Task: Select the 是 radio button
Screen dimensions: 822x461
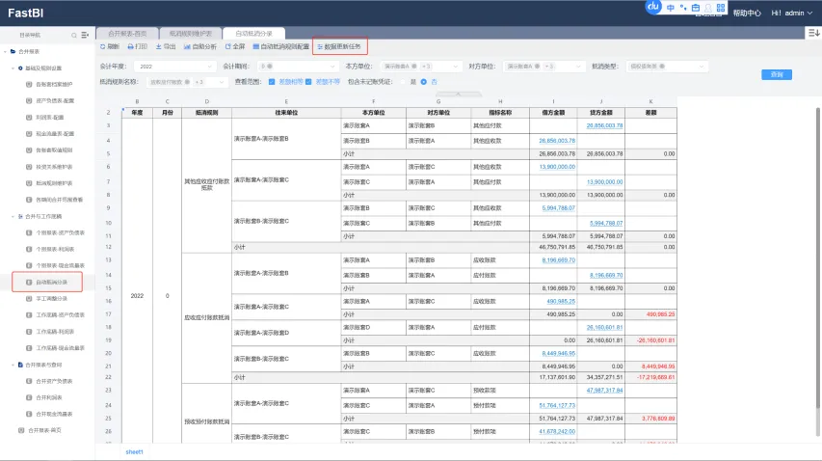Action: point(403,82)
